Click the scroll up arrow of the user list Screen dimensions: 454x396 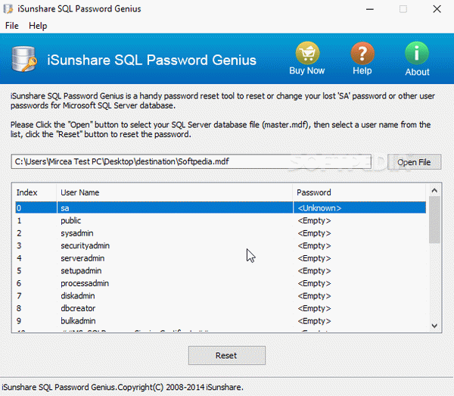pos(434,191)
